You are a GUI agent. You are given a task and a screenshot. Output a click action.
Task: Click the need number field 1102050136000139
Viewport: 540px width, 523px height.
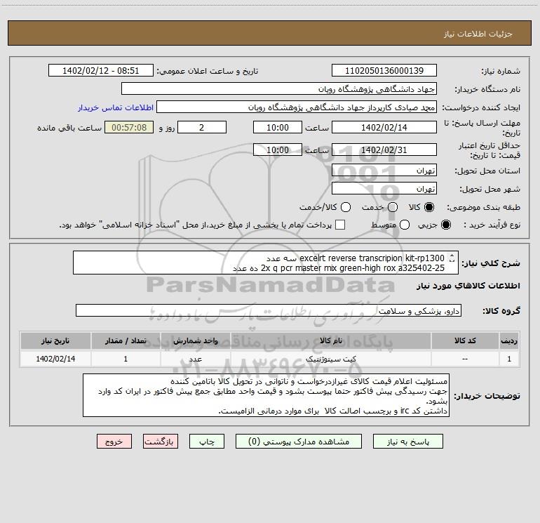click(384, 70)
